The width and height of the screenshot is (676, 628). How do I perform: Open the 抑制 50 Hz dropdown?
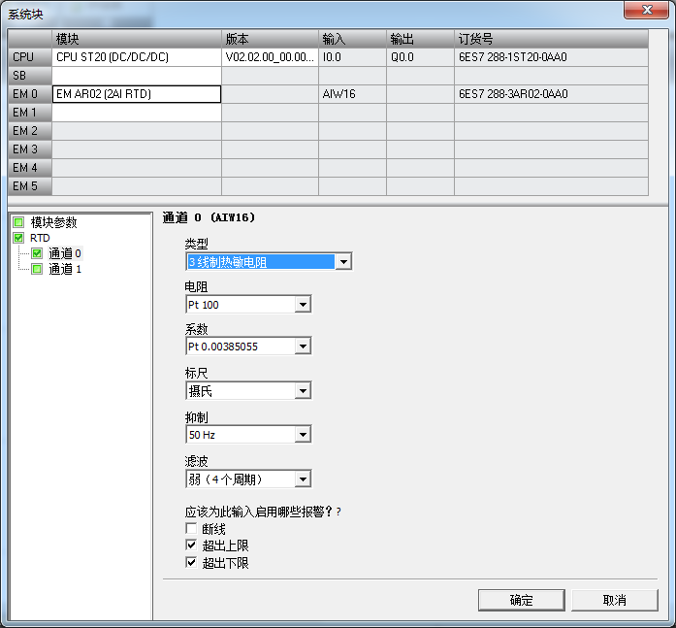(x=303, y=435)
